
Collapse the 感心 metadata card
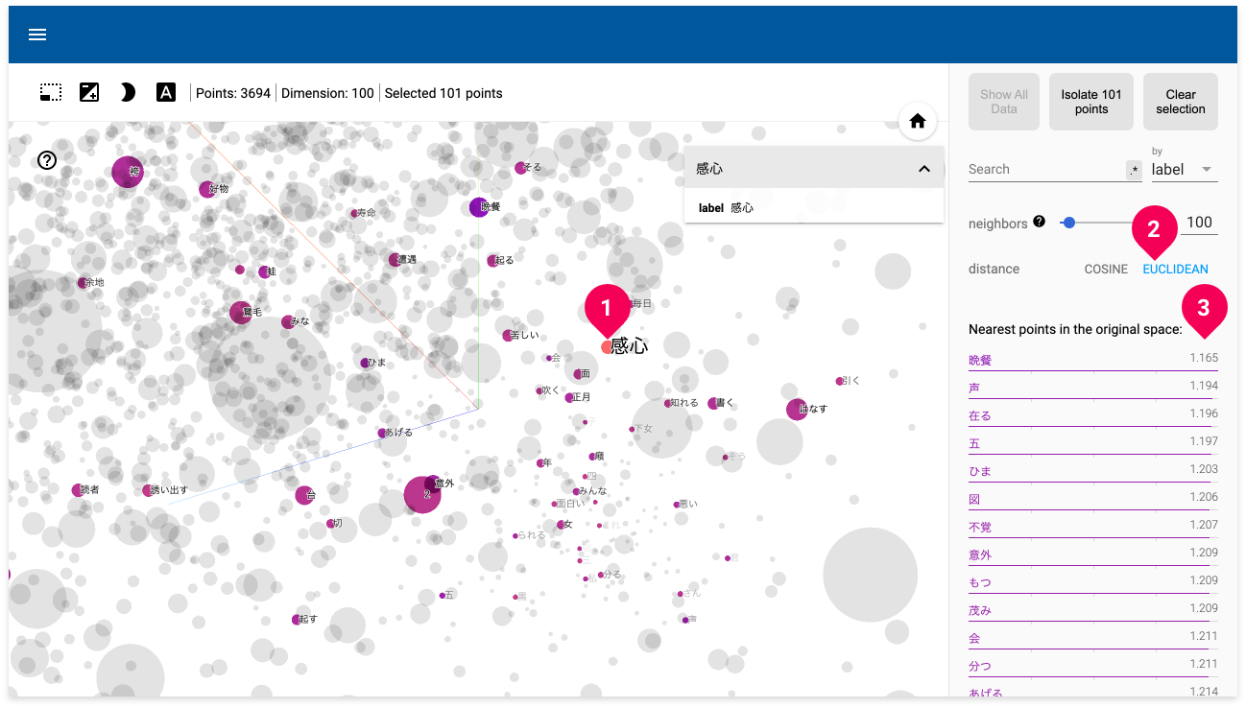click(x=923, y=169)
